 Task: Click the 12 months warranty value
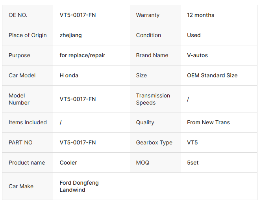point(200,15)
